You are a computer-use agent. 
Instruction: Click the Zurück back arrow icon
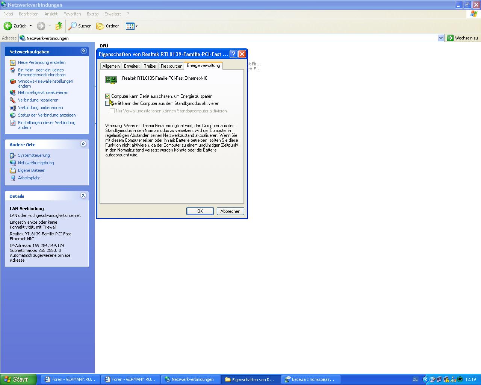(8, 26)
